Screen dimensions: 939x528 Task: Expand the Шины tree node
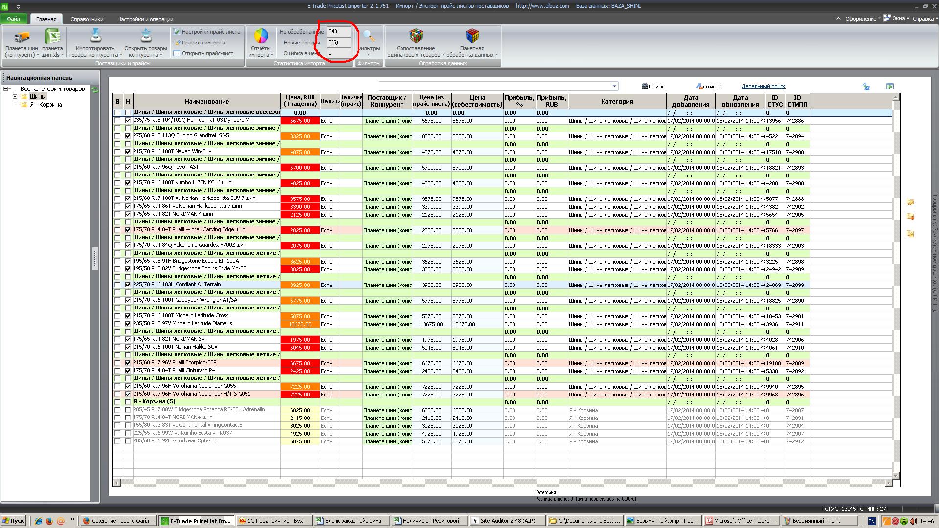click(x=15, y=97)
